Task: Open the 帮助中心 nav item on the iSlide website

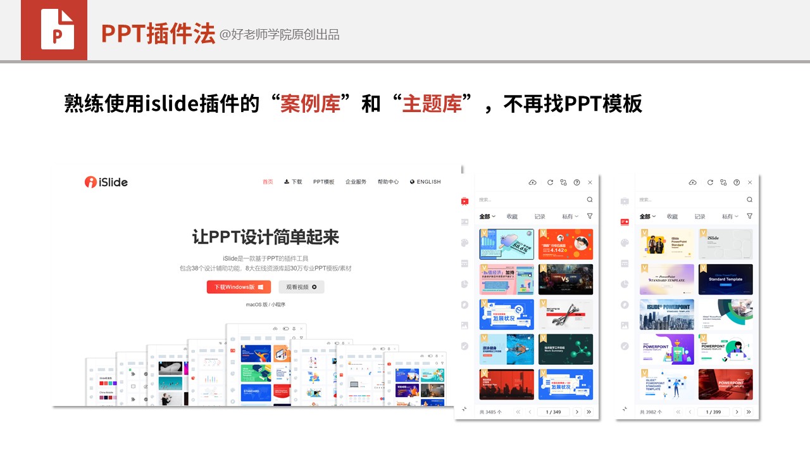Action: click(388, 182)
